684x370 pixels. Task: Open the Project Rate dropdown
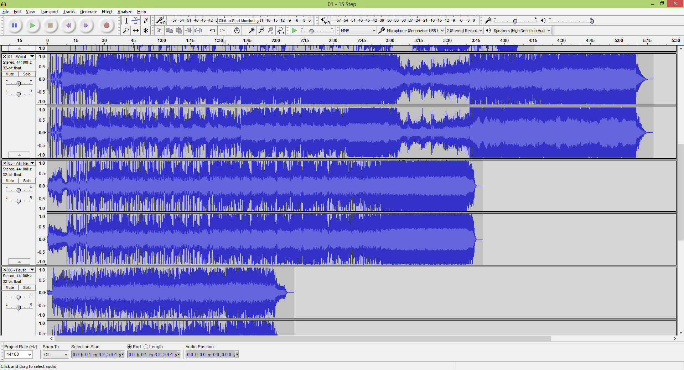pos(18,354)
